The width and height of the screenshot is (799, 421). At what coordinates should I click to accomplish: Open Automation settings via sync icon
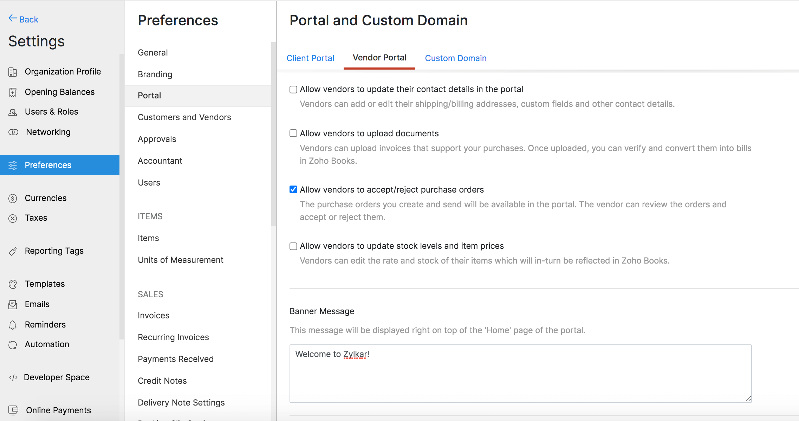(12, 344)
